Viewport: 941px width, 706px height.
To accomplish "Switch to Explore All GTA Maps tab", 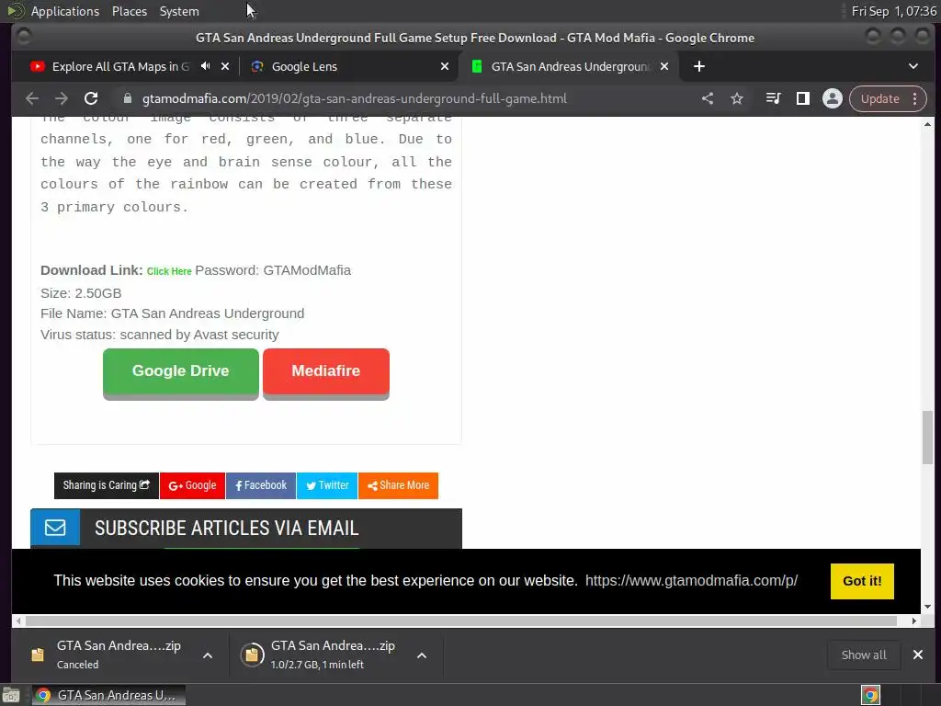I will (x=120, y=66).
